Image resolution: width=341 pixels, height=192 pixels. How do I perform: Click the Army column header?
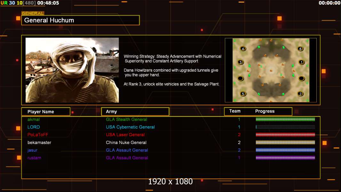coord(135,112)
